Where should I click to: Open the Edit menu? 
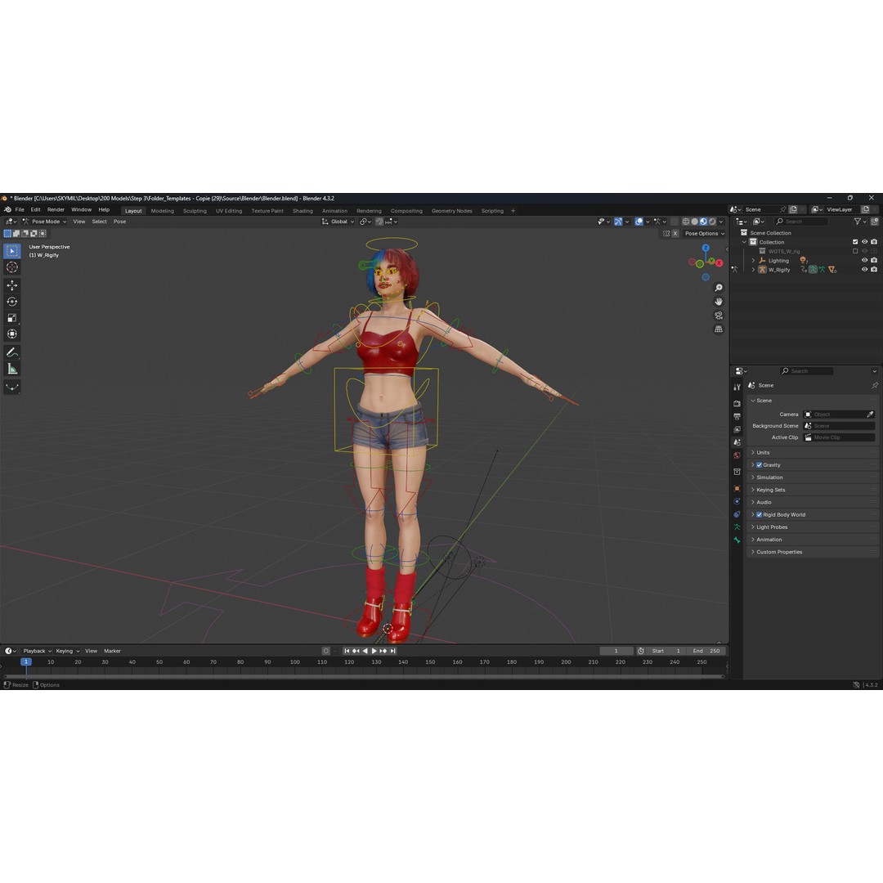(35, 209)
